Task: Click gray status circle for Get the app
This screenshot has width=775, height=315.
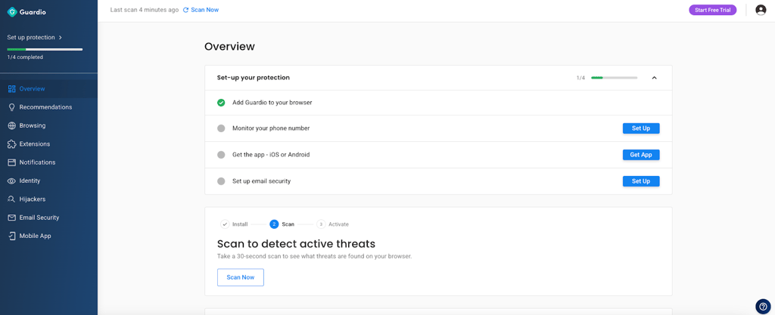Action: click(221, 155)
